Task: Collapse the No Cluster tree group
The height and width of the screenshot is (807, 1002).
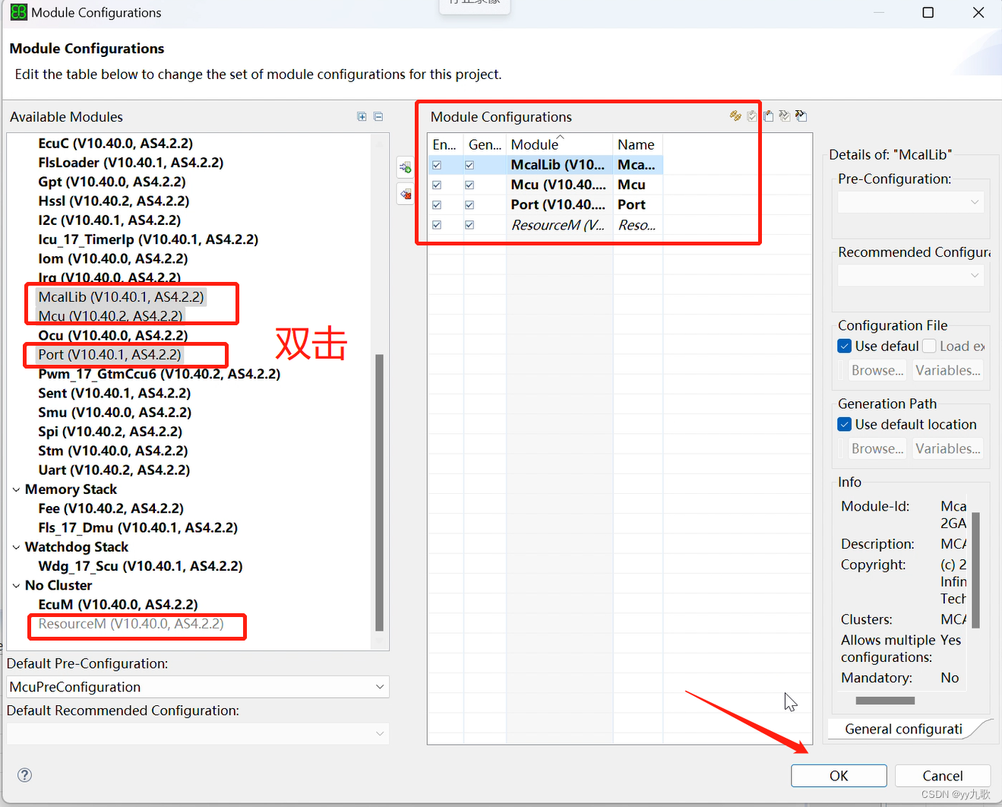Action: (16, 585)
